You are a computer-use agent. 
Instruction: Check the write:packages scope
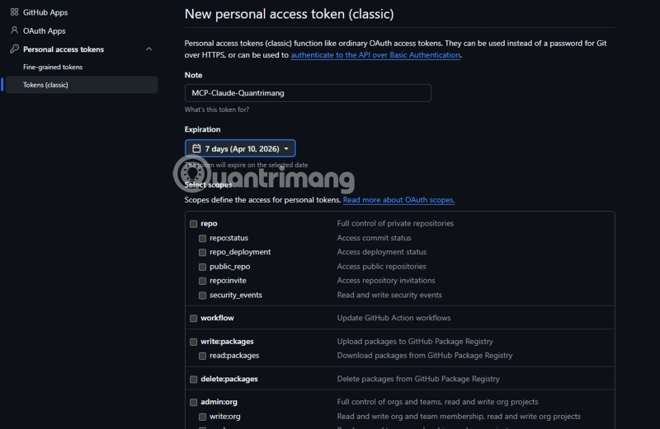pos(194,342)
